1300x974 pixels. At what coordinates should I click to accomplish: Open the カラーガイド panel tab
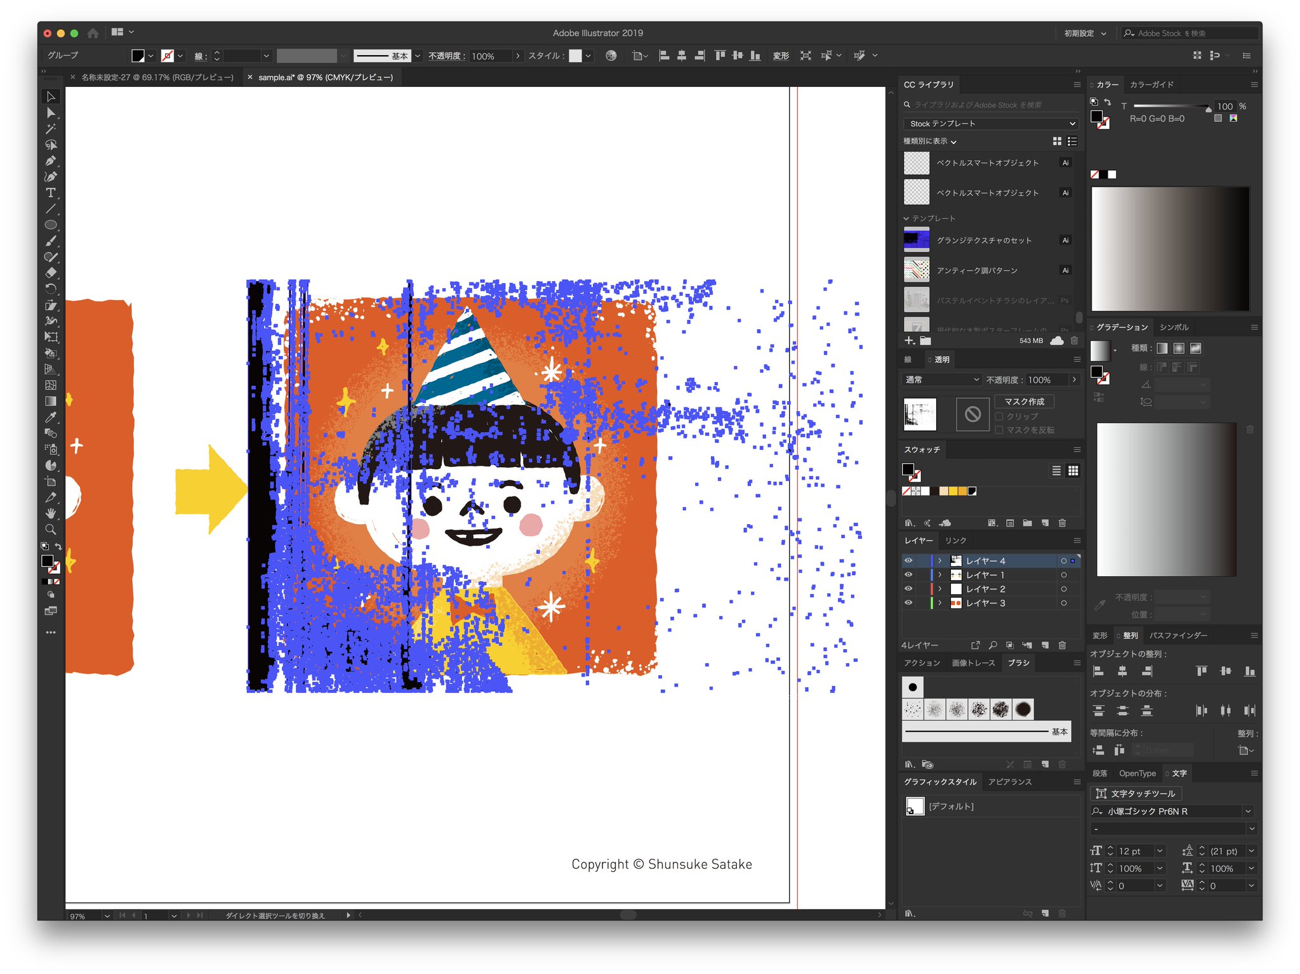(x=1151, y=84)
